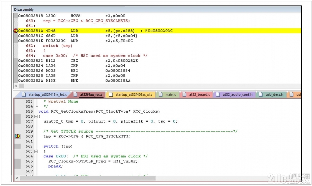
Task: Select the BEQ 0x08002834 instruction line
Action: [x=74, y=71]
